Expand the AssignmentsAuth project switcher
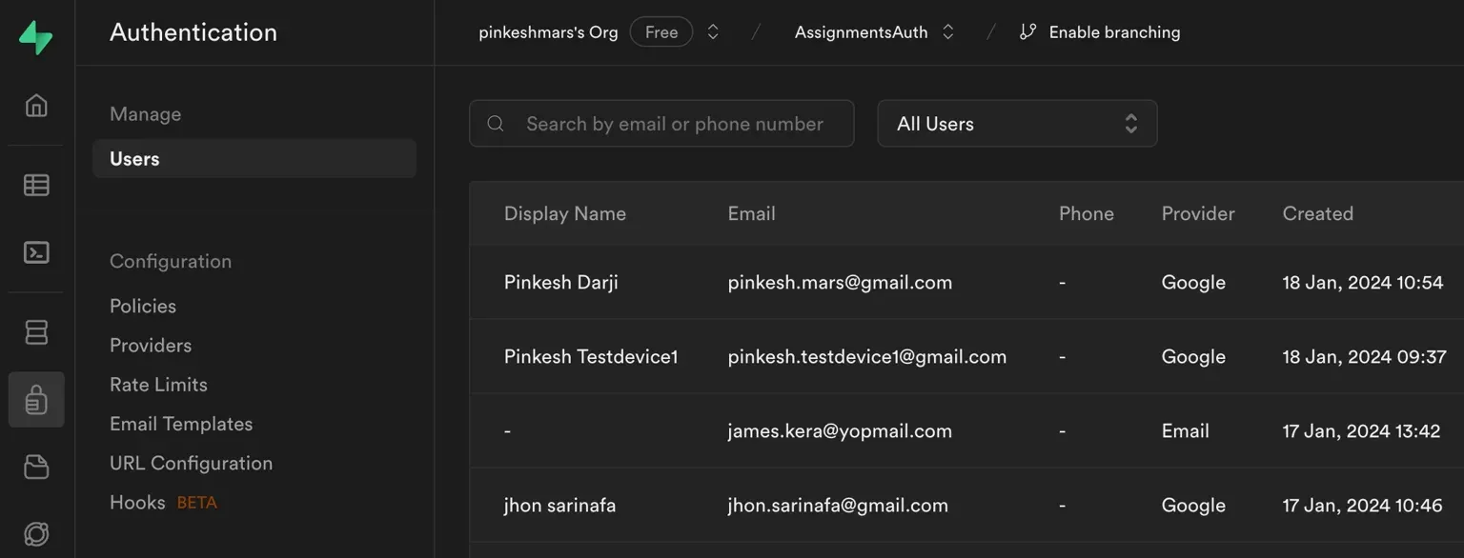 click(x=947, y=32)
